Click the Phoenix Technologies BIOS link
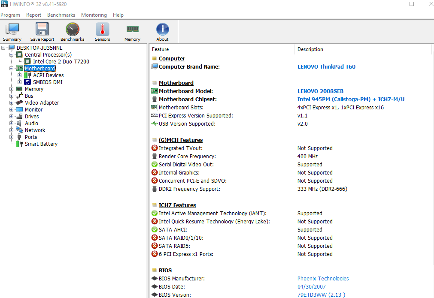This screenshot has width=434, height=298. (323, 278)
